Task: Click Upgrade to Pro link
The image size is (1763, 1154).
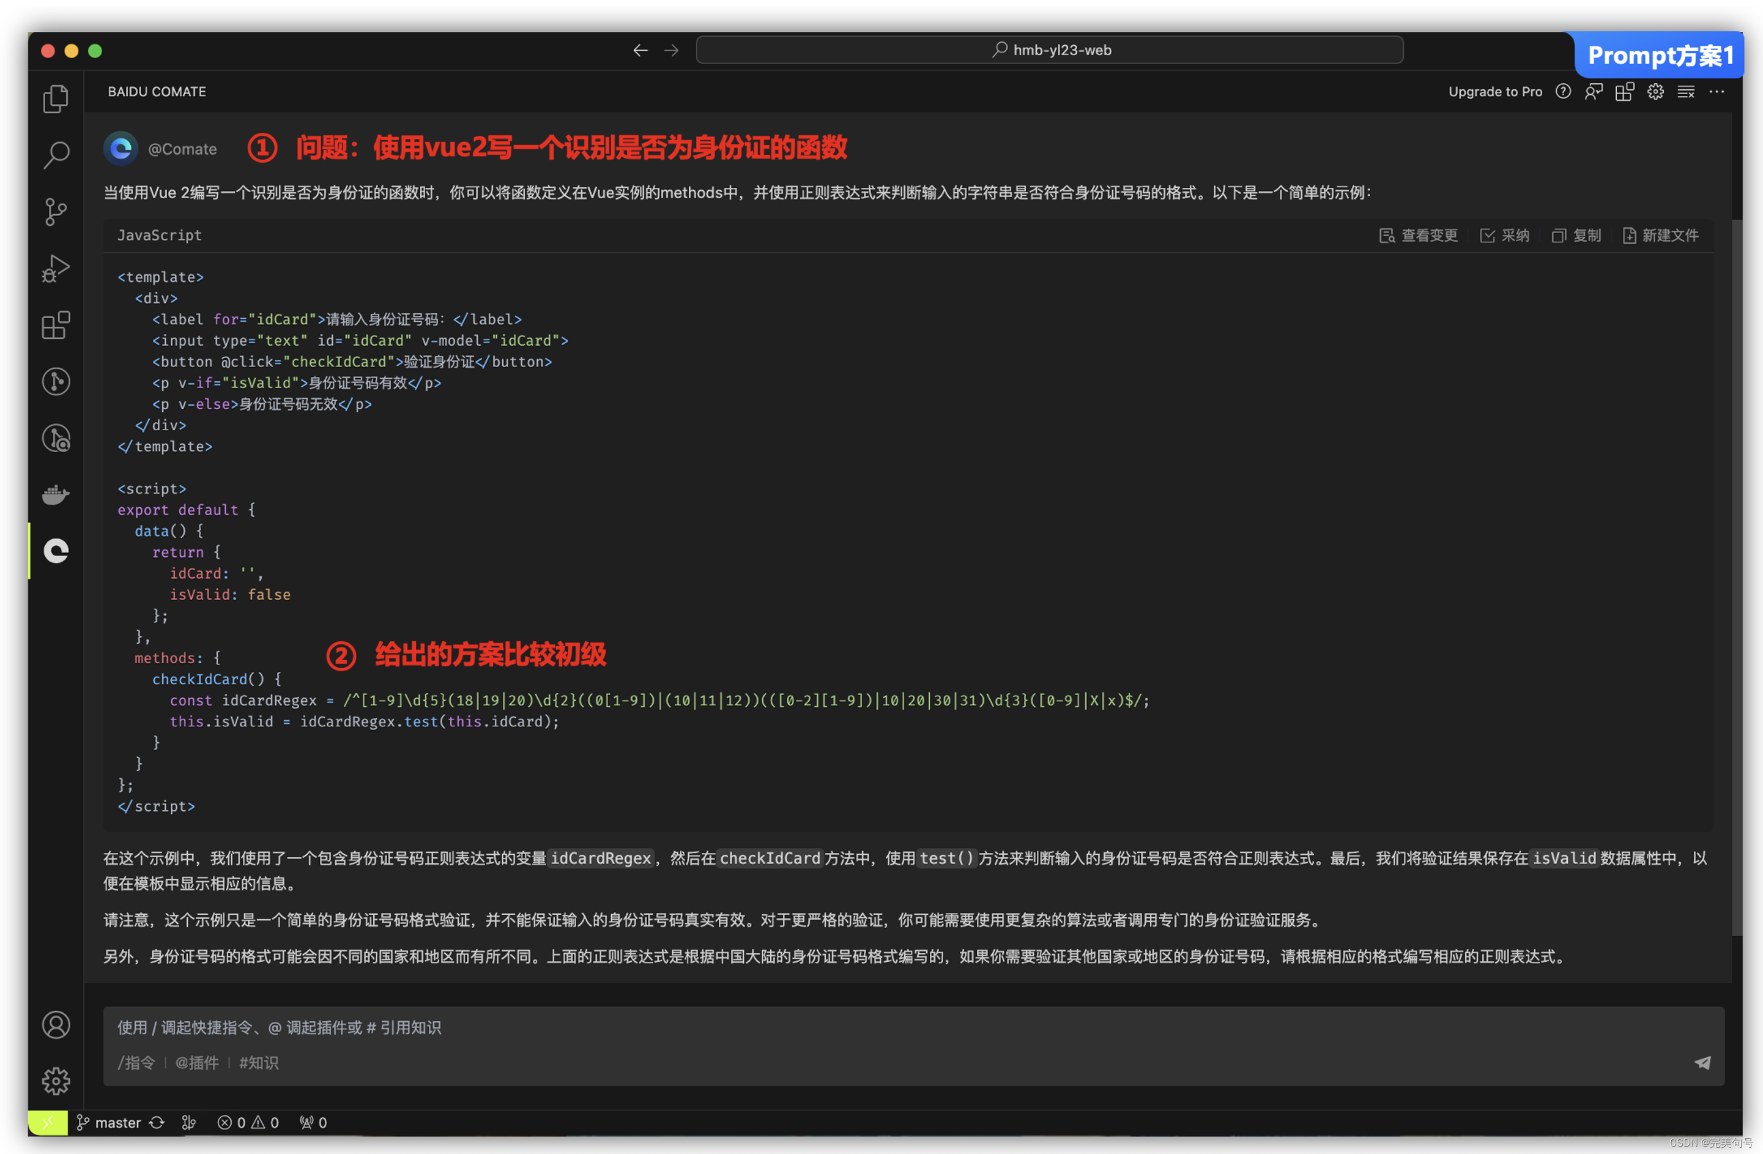Action: tap(1495, 92)
